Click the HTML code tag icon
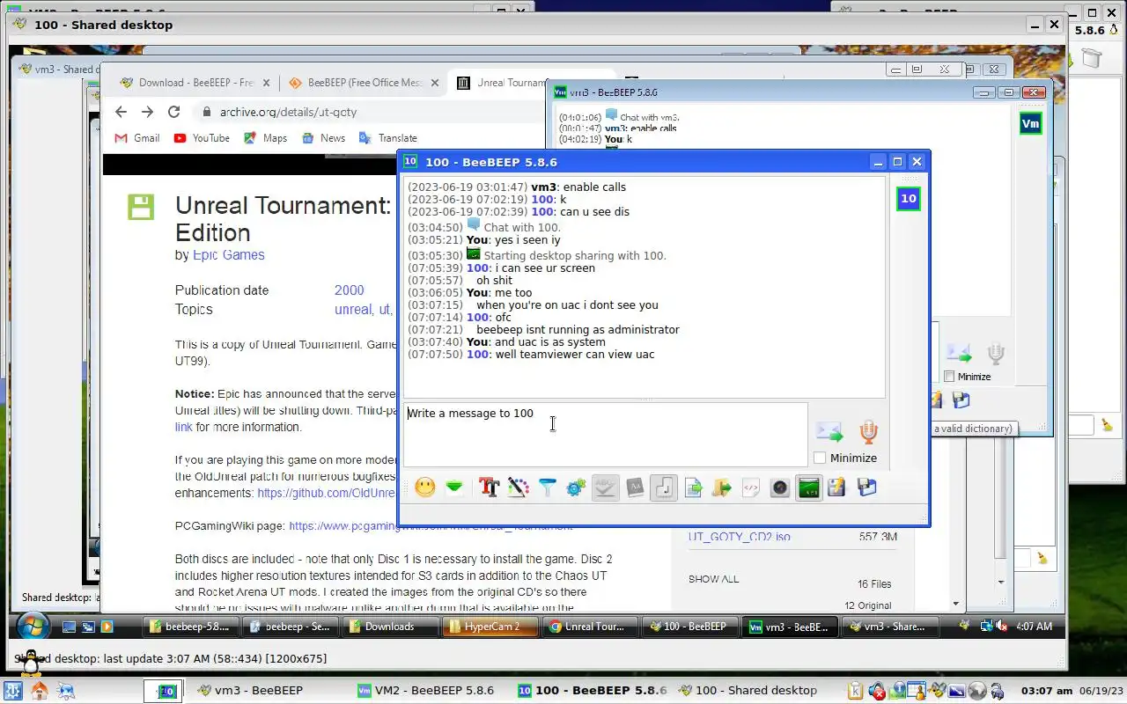The width and height of the screenshot is (1127, 704). point(751,487)
